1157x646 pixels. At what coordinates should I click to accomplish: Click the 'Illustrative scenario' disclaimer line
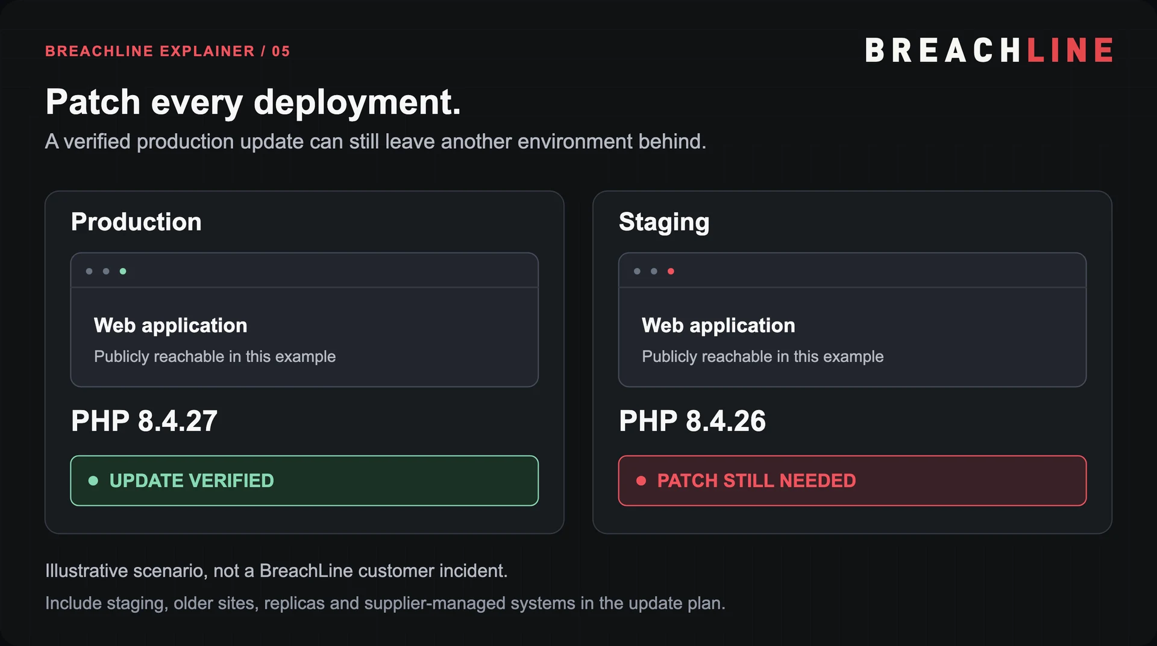(x=277, y=571)
